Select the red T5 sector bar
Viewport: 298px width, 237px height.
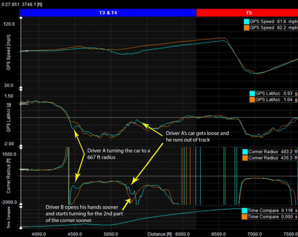247,13
